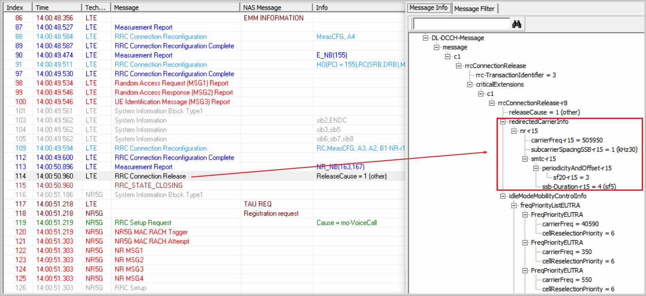Switch to the Message Filter tab

[x=475, y=9]
